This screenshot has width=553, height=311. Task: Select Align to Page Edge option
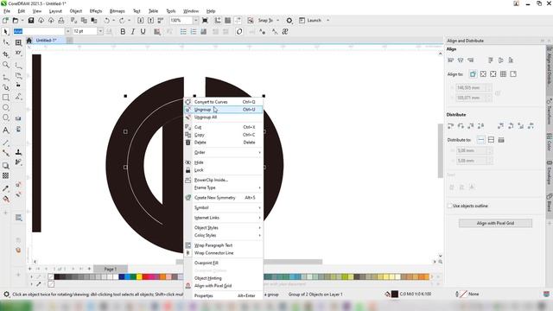483,74
